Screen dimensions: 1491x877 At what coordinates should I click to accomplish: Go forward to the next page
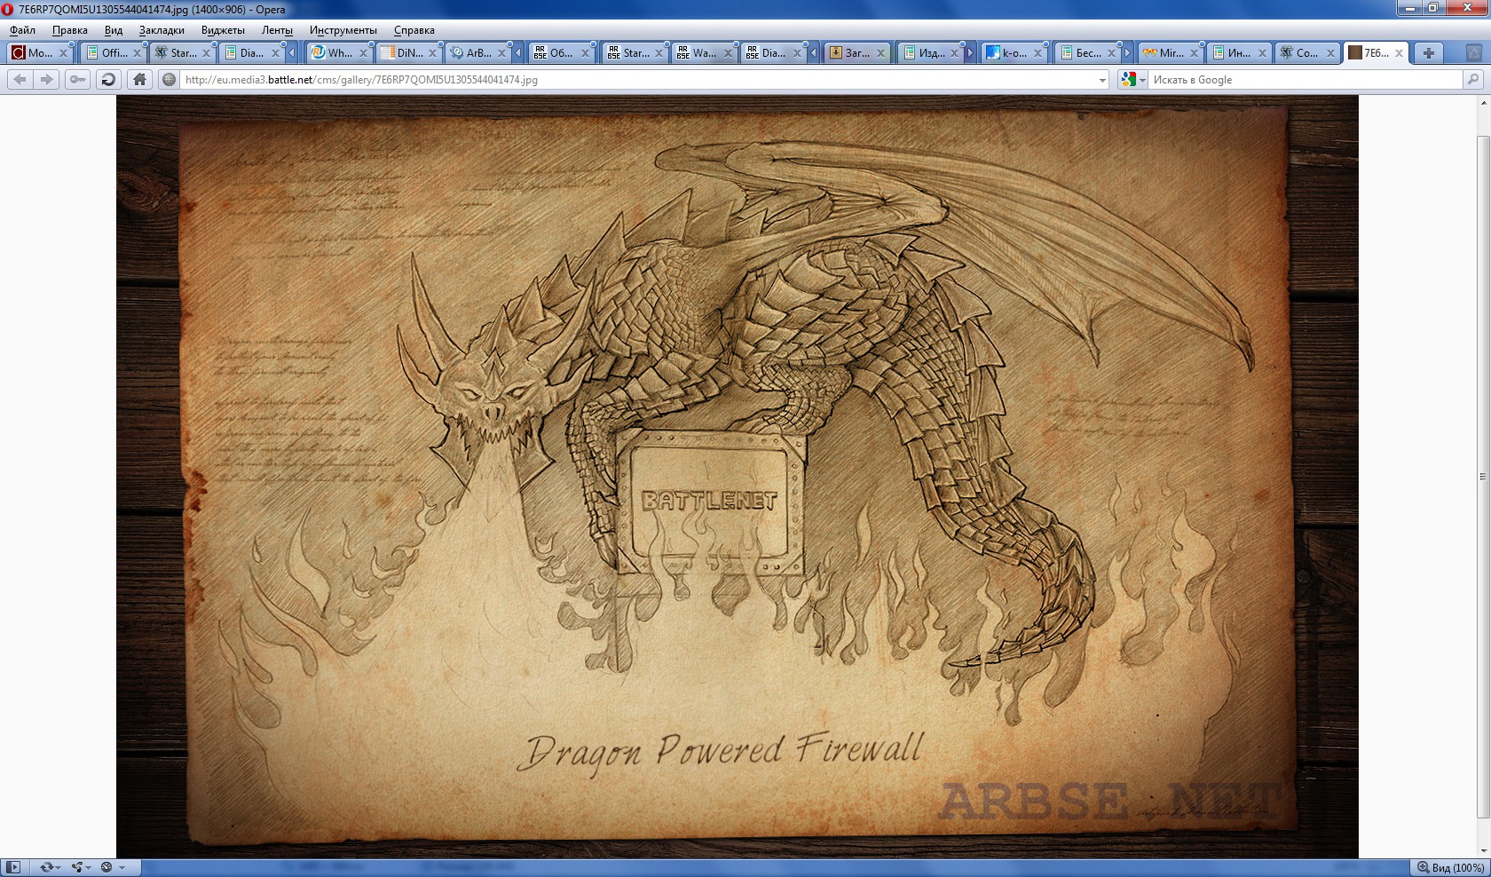point(46,79)
